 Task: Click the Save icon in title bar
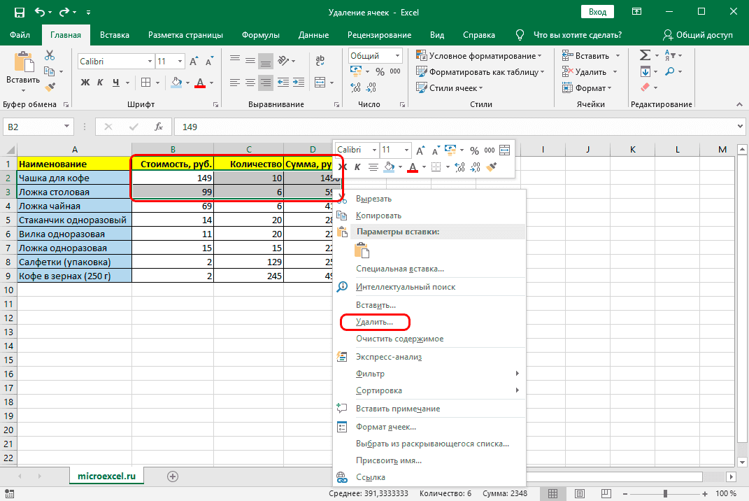coord(19,13)
